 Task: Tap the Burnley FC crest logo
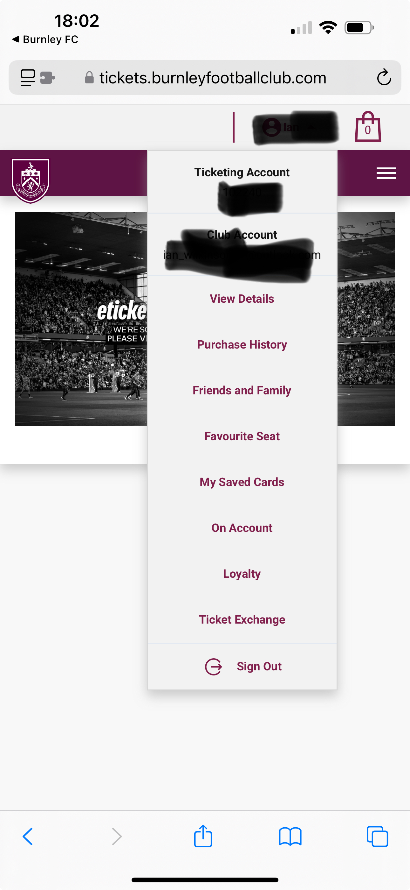(x=31, y=180)
